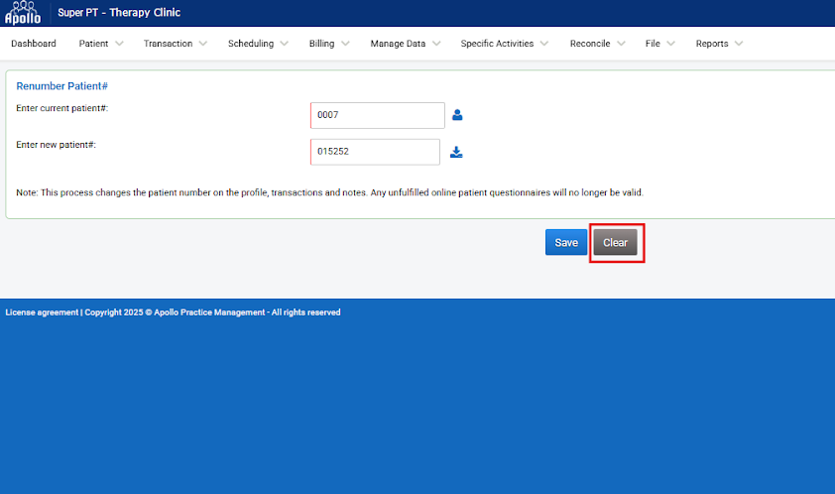Open the Reports menu
The width and height of the screenshot is (835, 494).
pos(712,44)
